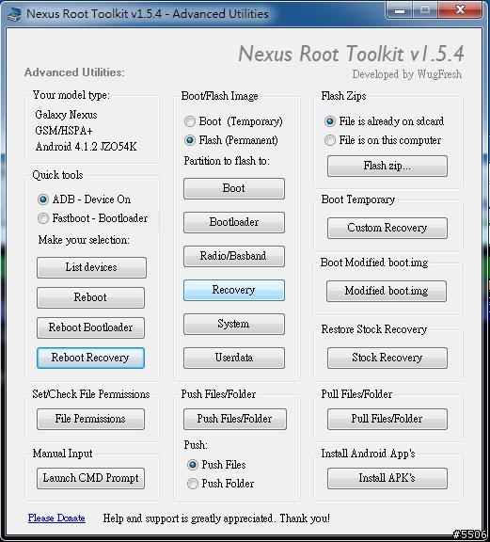This screenshot has width=490, height=542.
Task: Click the List devices button
Action: pos(91,267)
